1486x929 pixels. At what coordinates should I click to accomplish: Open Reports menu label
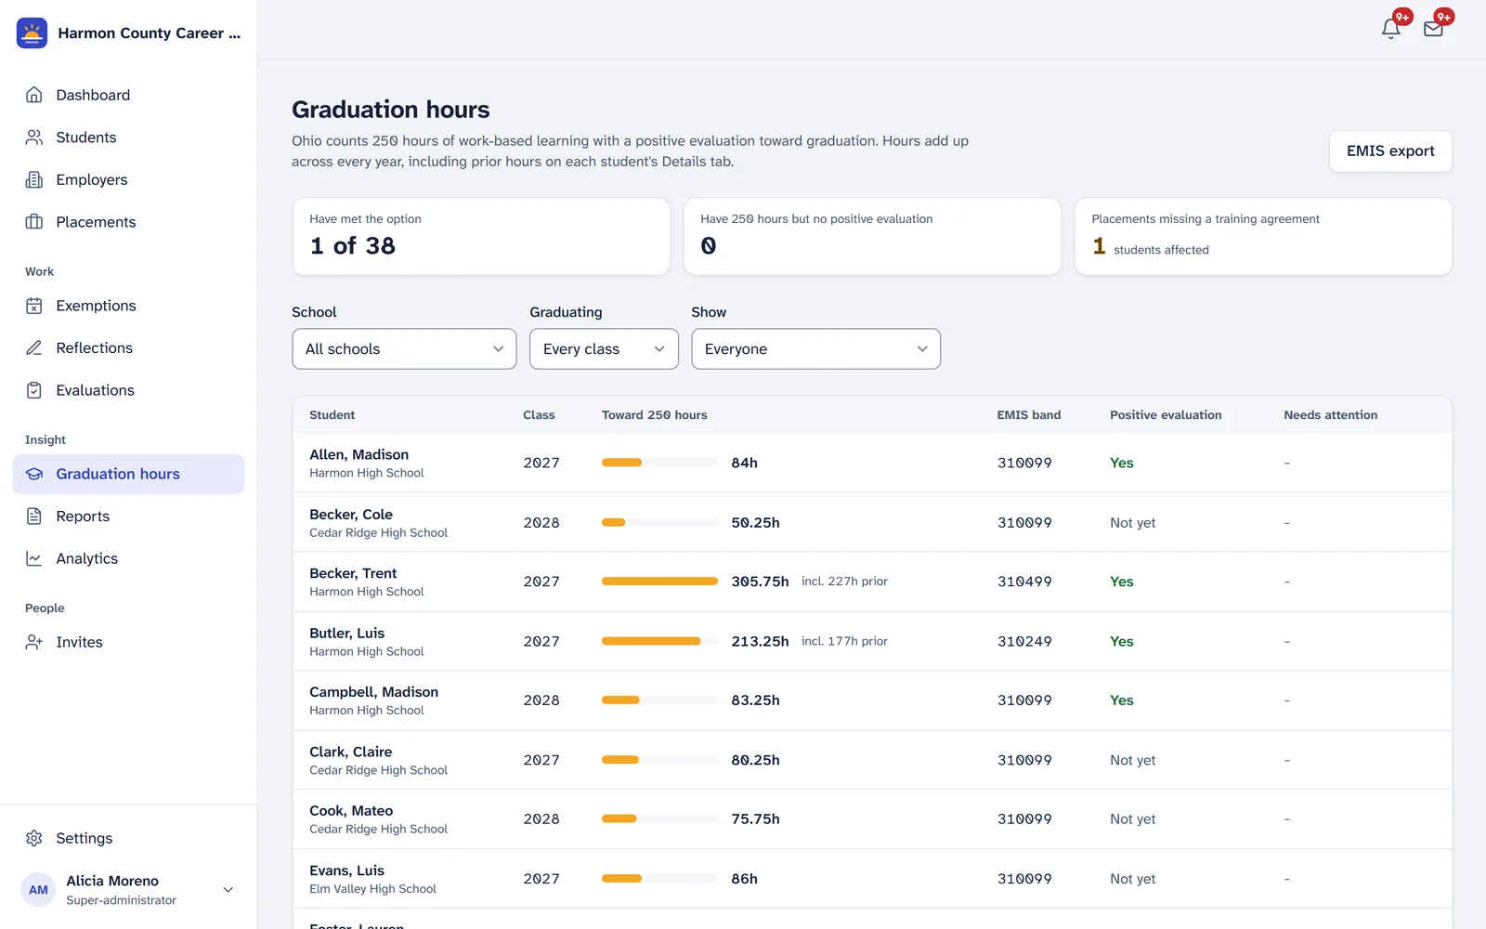coord(83,517)
